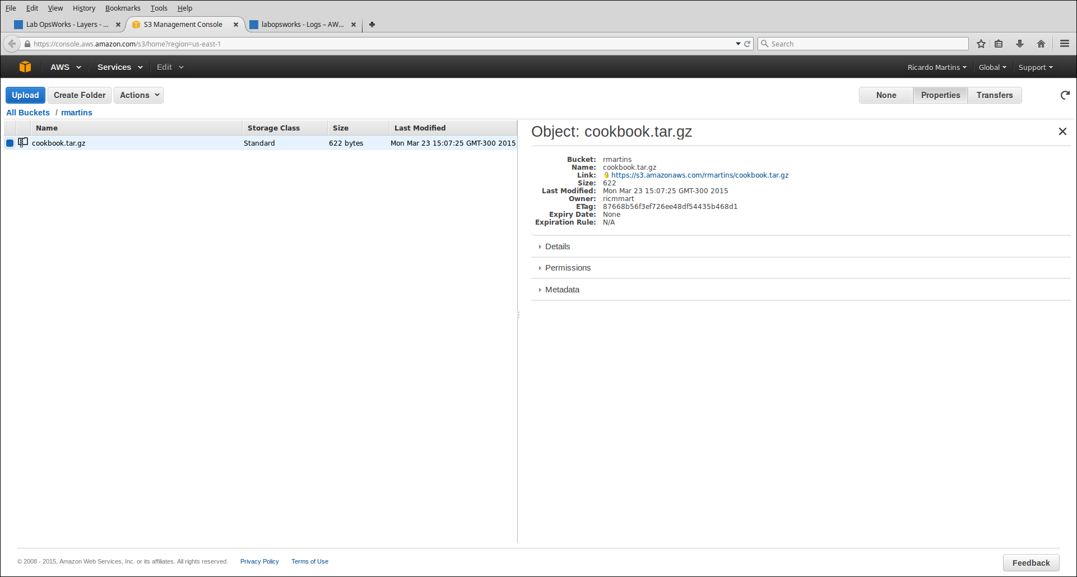The image size is (1077, 577).
Task: Expand the Permissions section
Action: click(568, 268)
